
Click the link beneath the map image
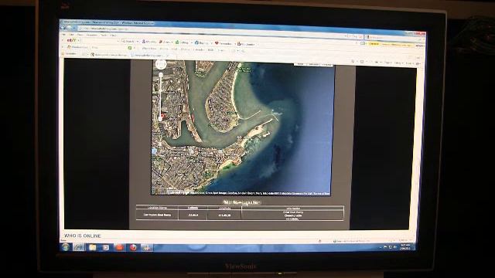pos(241,202)
